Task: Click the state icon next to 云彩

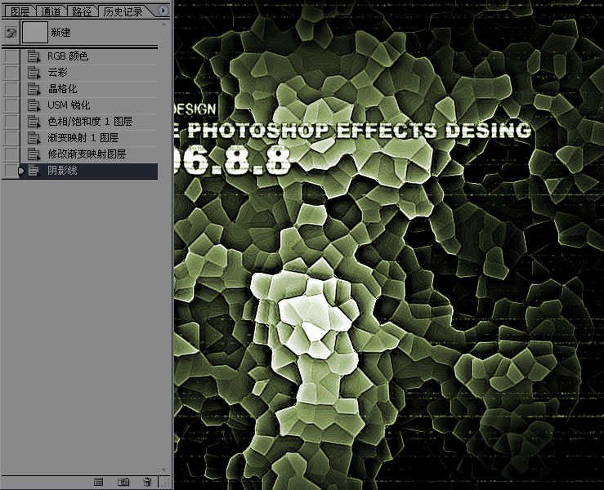Action: 34,73
